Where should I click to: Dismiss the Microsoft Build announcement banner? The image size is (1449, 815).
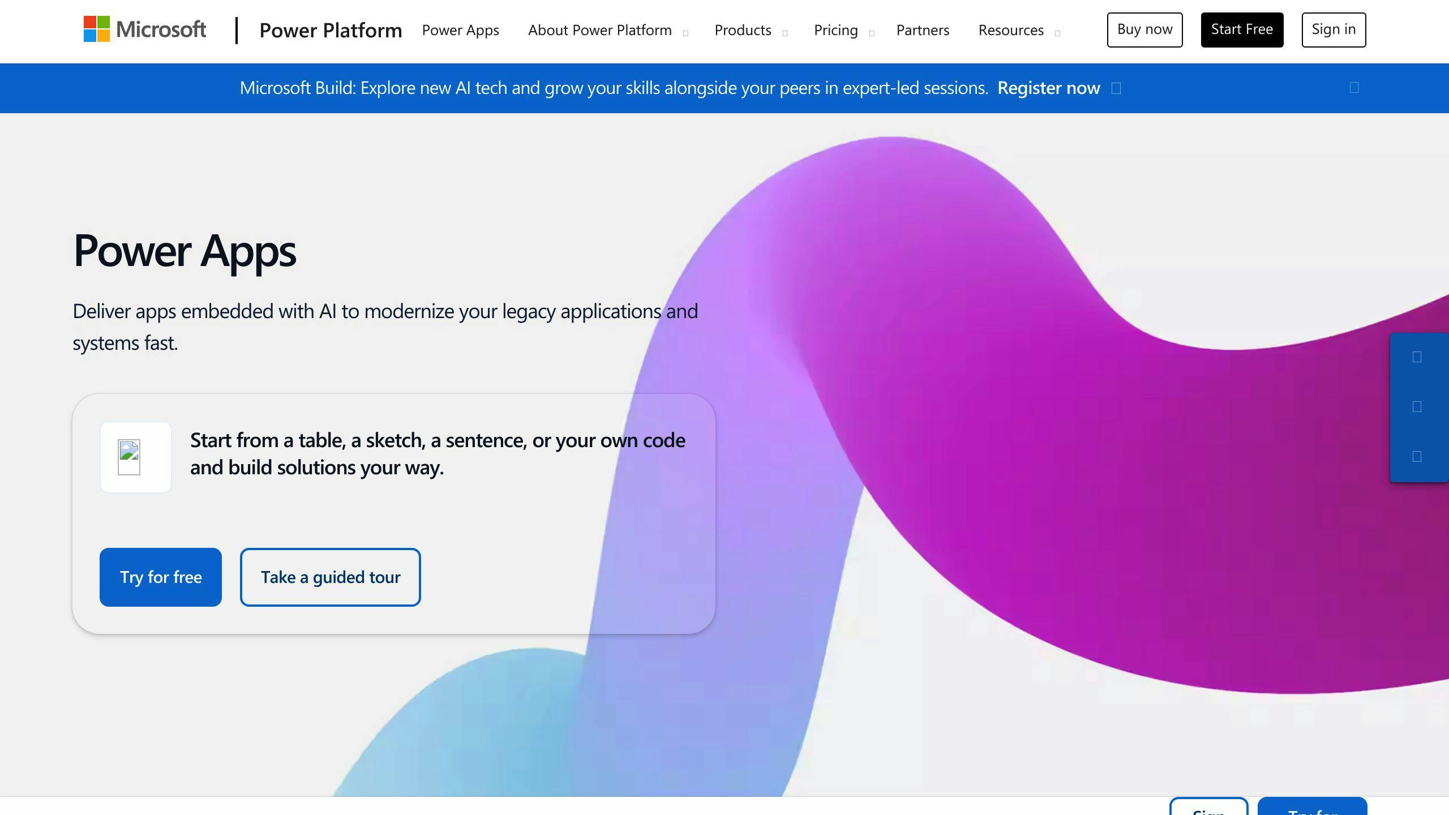1354,87
